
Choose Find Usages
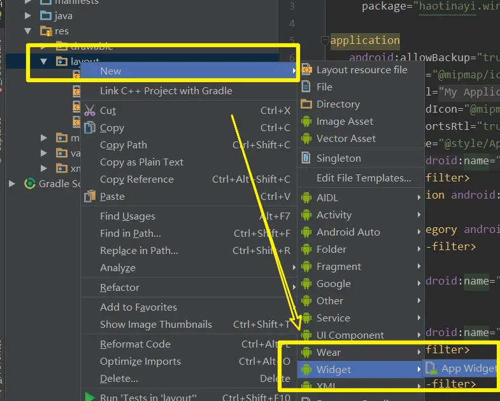click(x=189, y=216)
